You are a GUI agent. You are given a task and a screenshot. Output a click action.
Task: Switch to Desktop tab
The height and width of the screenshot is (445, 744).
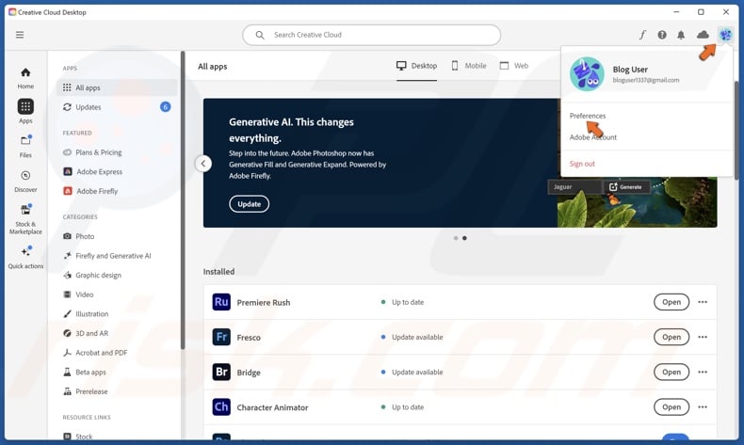[x=416, y=66]
